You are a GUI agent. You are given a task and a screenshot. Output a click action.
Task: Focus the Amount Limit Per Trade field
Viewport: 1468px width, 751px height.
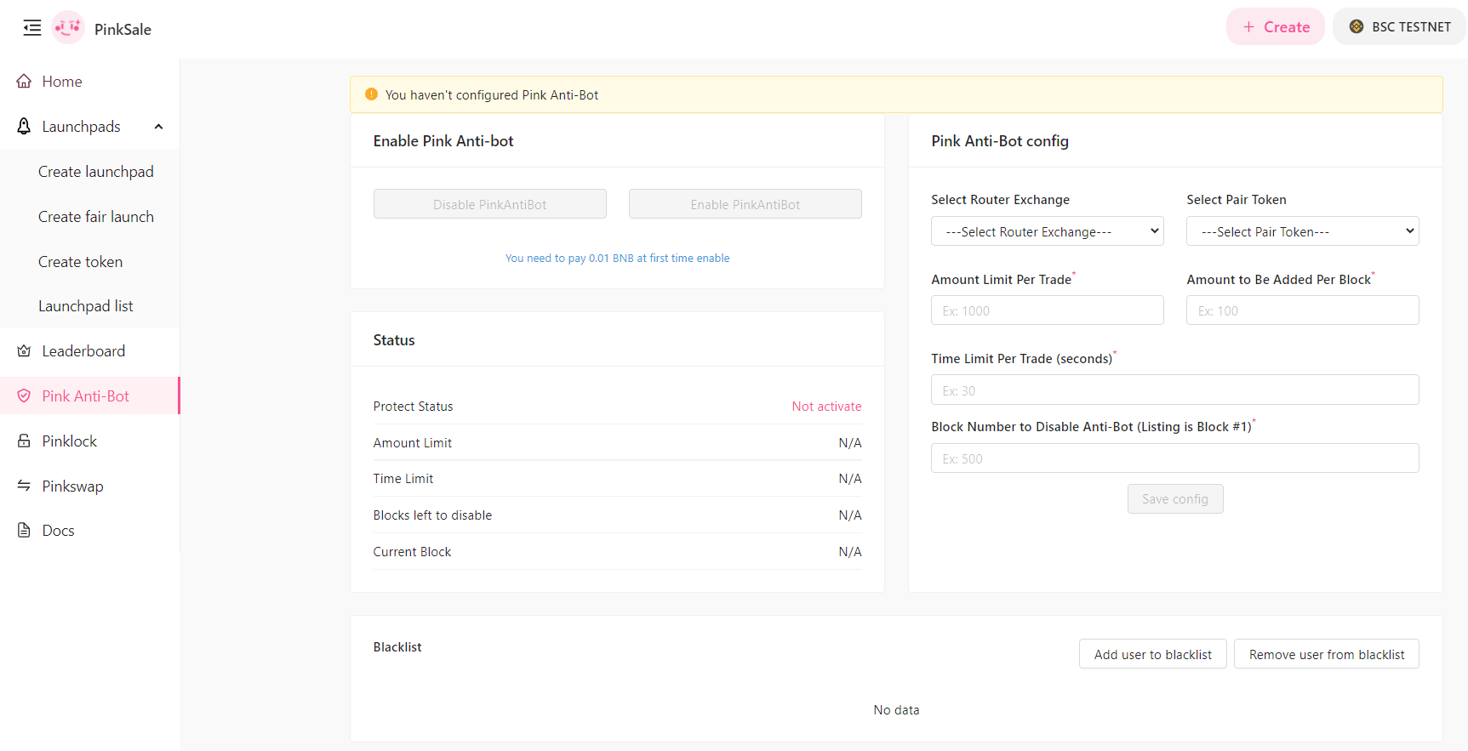(1047, 310)
